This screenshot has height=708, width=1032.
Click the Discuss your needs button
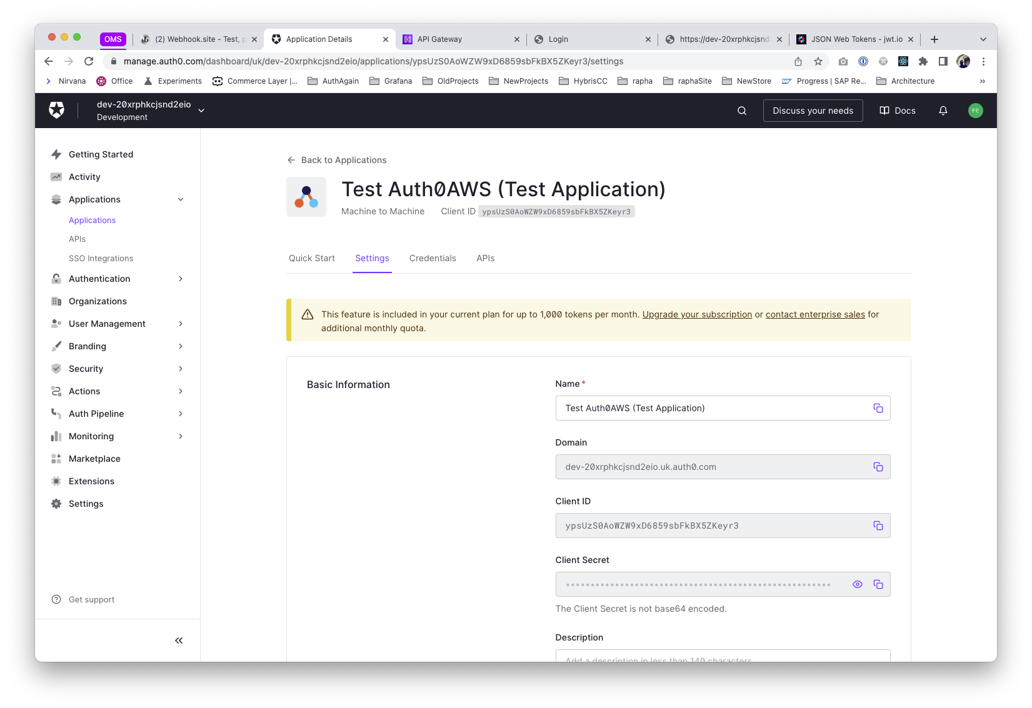tap(813, 111)
